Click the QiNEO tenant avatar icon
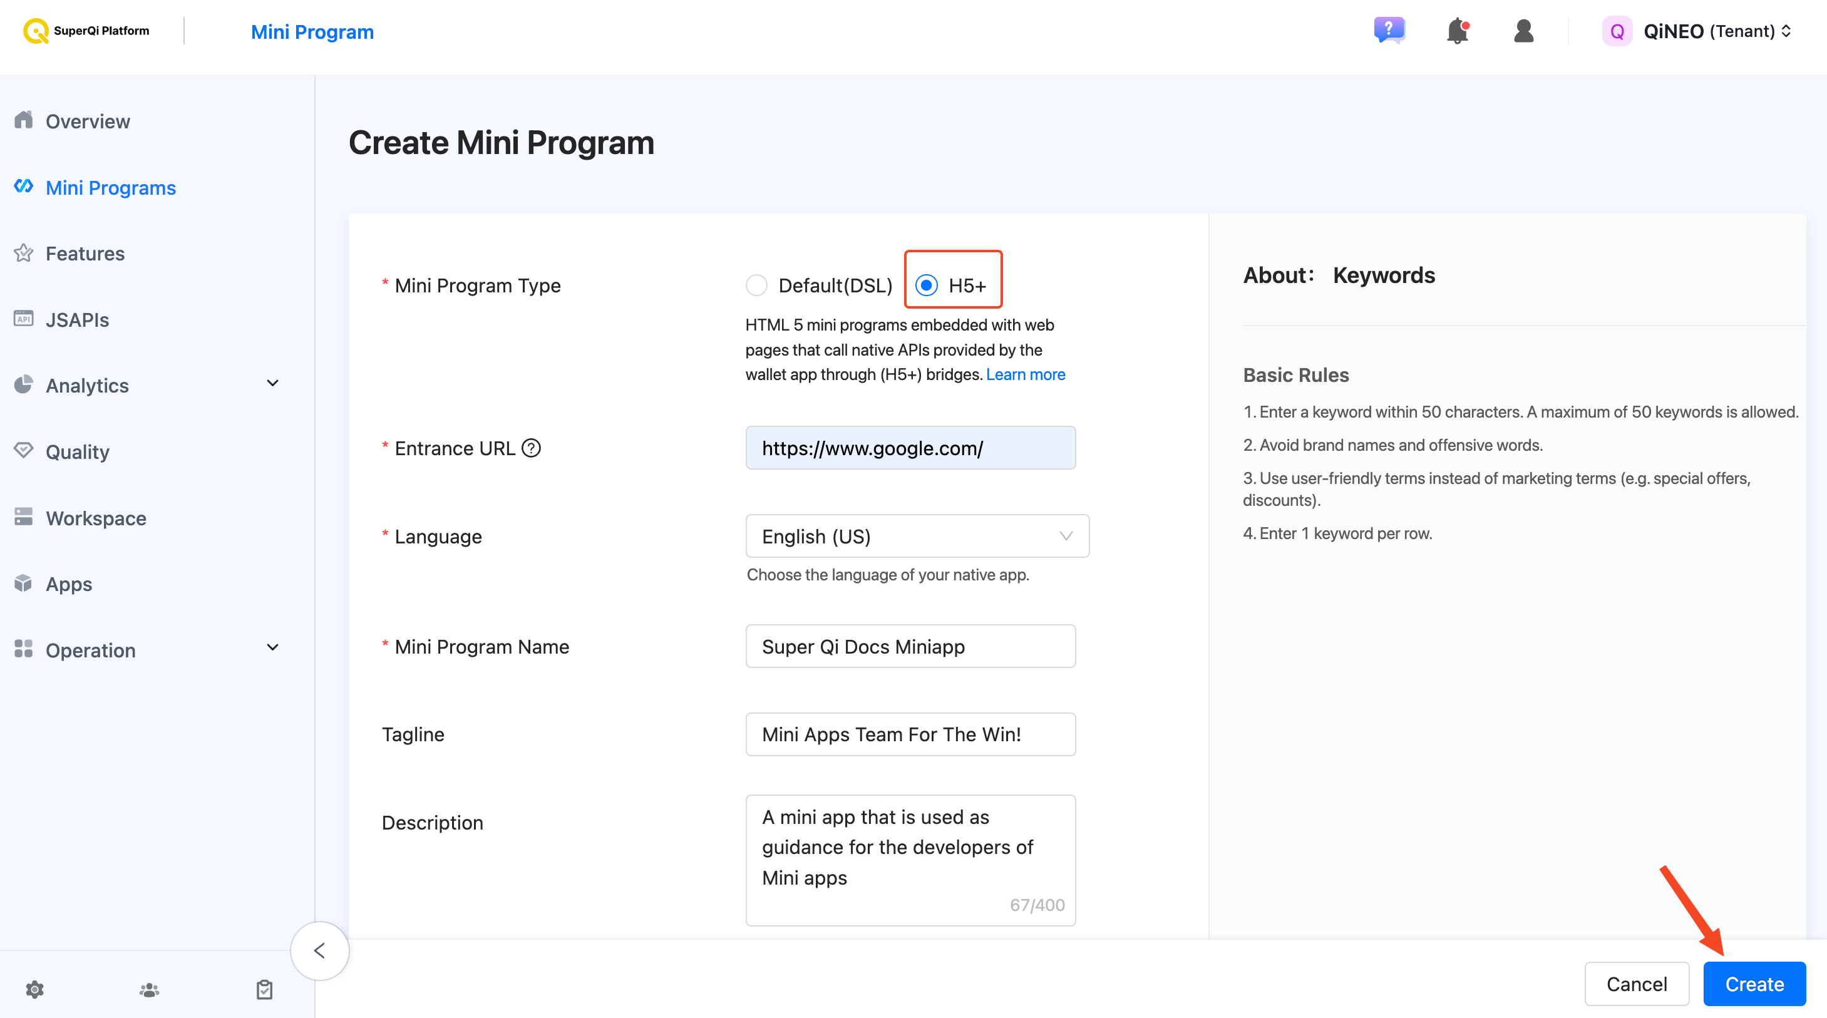 pos(1617,31)
